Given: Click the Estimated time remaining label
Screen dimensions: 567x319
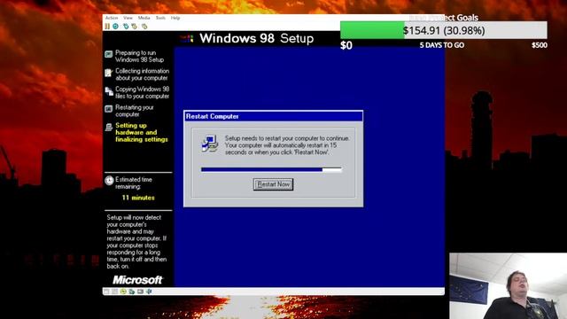Looking at the screenshot, I should pos(134,183).
